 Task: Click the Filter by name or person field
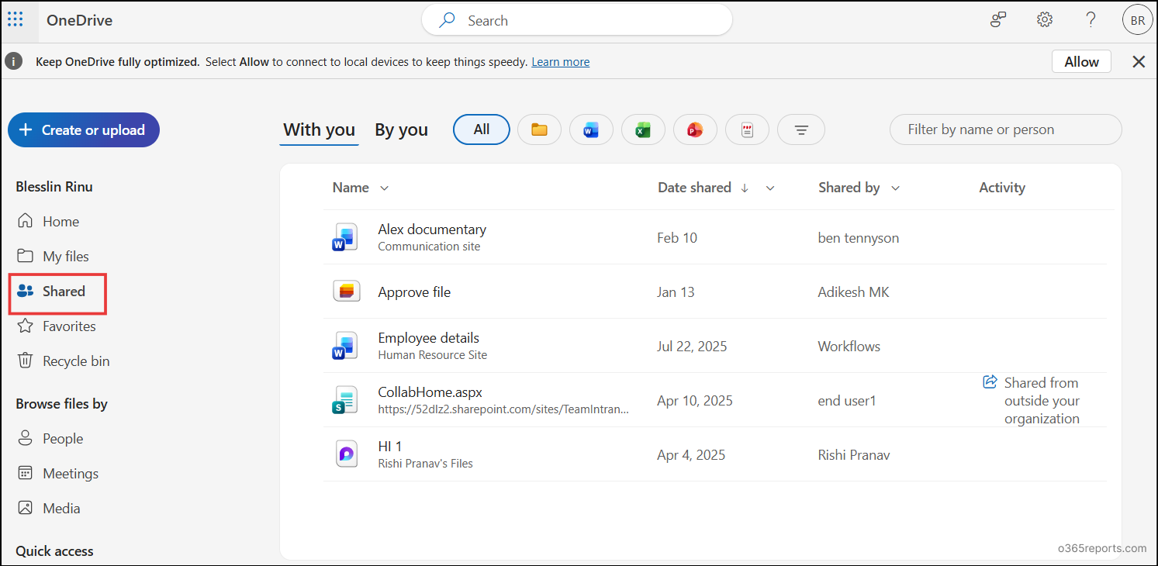coord(1005,129)
